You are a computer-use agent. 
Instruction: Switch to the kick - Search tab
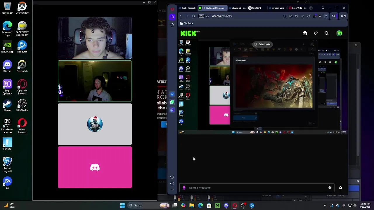[187, 8]
